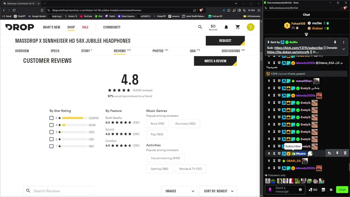This screenshot has height=197, width=350.
Task: Delete iMyaro's message via right trash icon
Action: [345, 153]
